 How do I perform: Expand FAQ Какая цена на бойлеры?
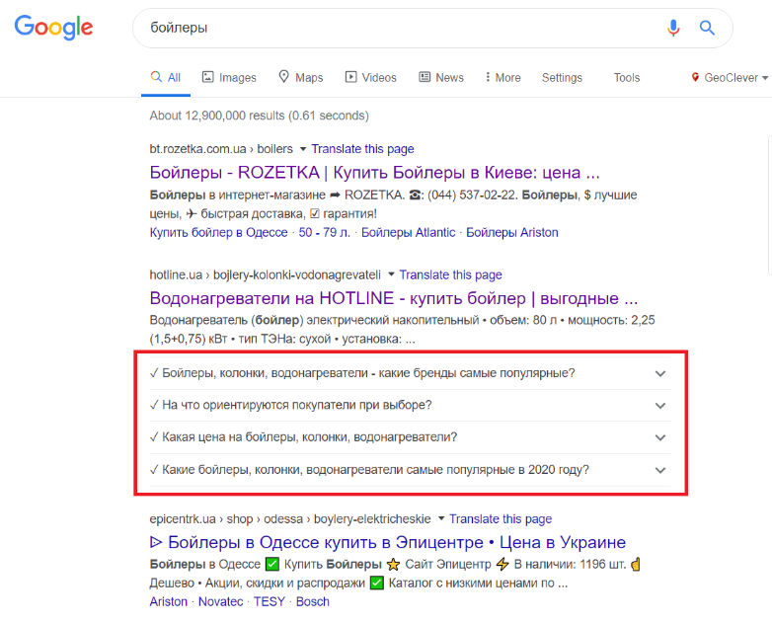410,437
